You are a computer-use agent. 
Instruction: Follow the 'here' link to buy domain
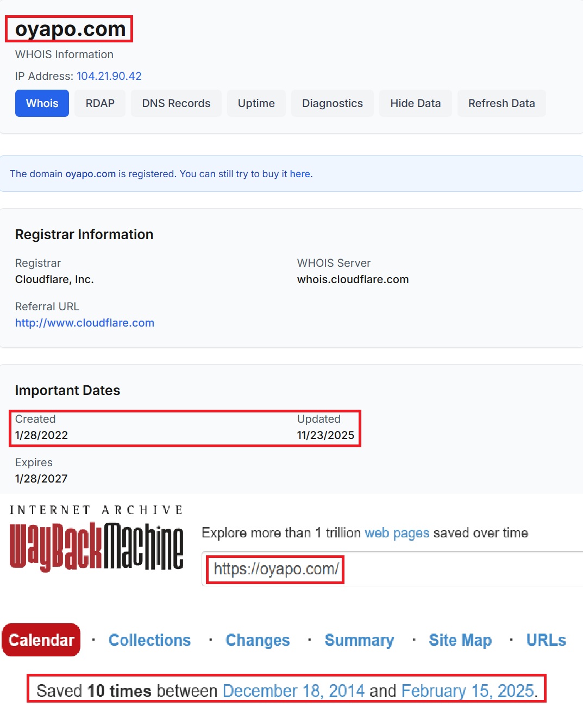click(300, 174)
